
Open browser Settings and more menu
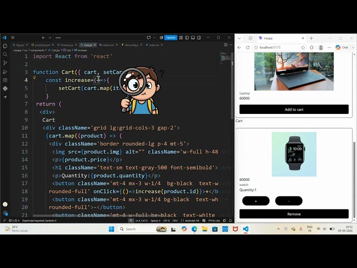[329, 47]
